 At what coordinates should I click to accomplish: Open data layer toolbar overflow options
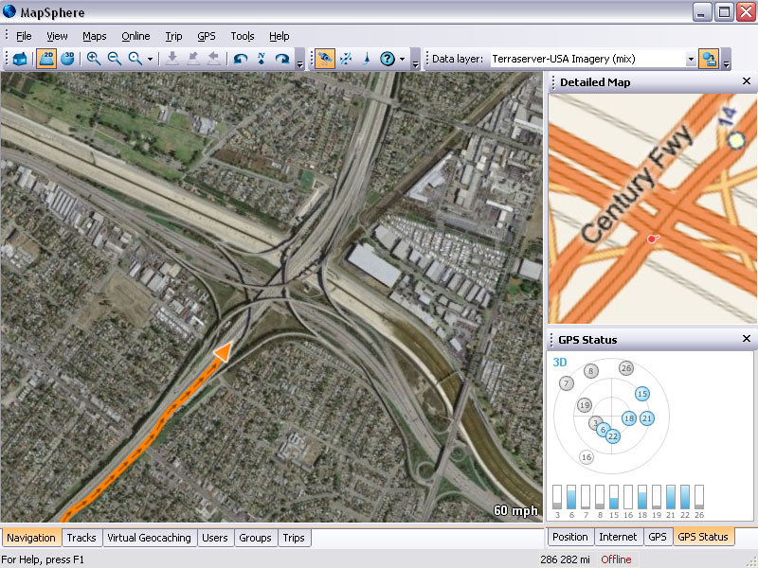pyautogui.click(x=726, y=60)
